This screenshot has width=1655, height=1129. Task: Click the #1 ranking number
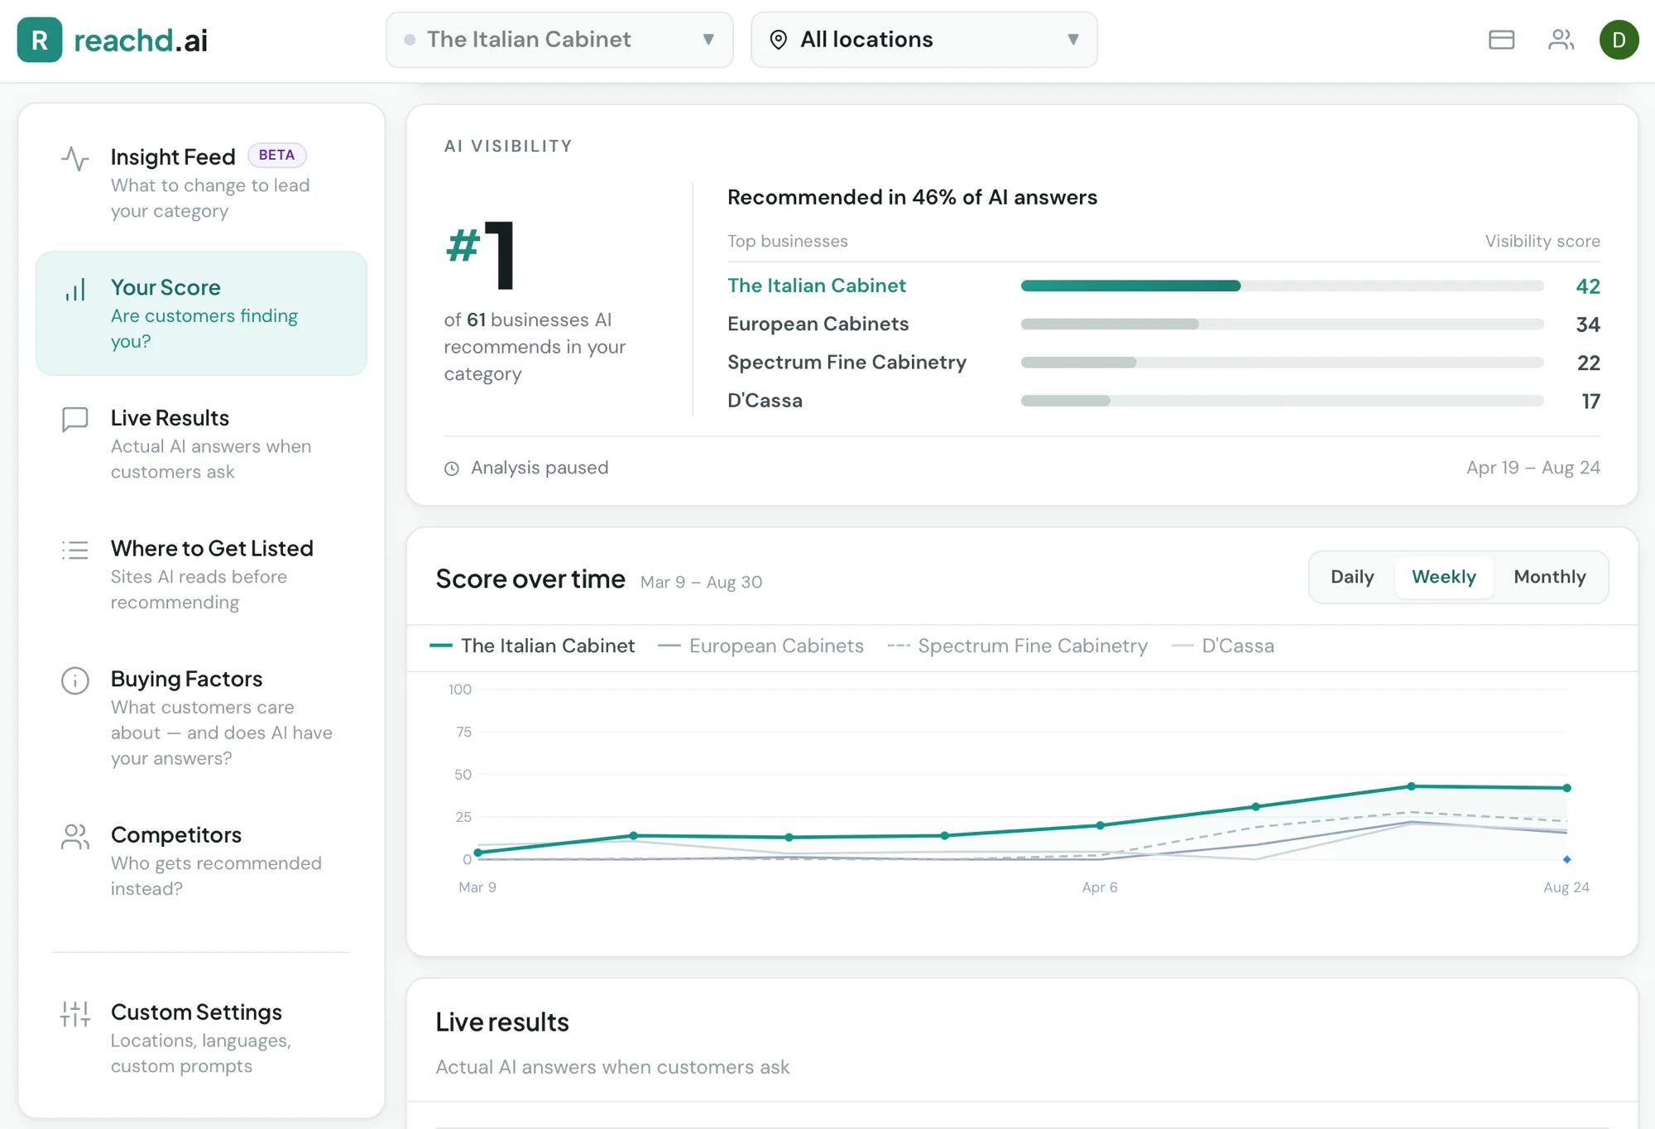click(x=481, y=254)
